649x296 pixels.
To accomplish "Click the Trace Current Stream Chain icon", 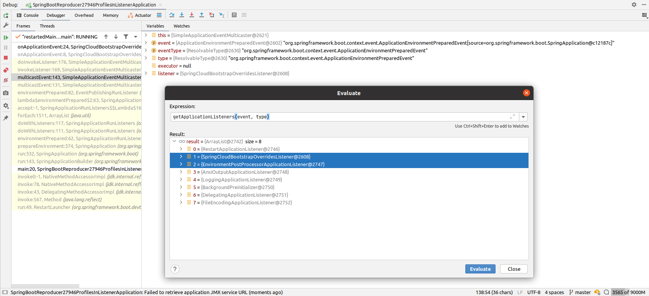I will 244,15.
